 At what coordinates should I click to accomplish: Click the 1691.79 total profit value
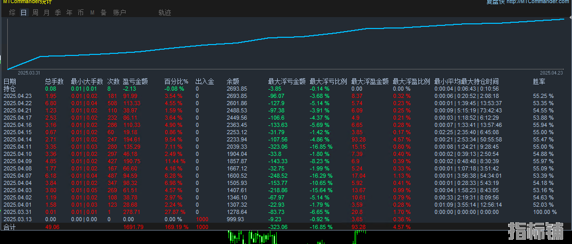click(133, 227)
